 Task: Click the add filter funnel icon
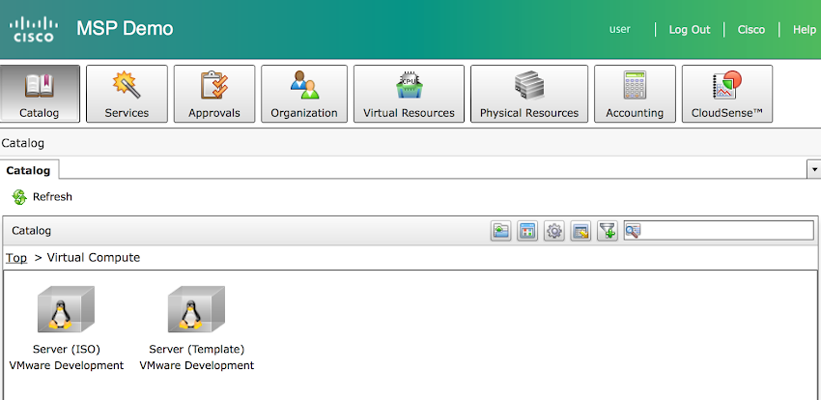click(x=608, y=231)
